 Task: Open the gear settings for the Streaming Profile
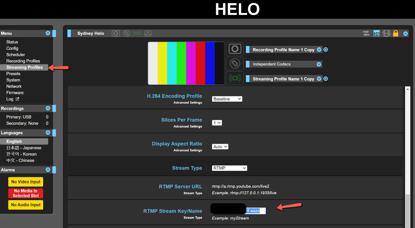point(326,79)
